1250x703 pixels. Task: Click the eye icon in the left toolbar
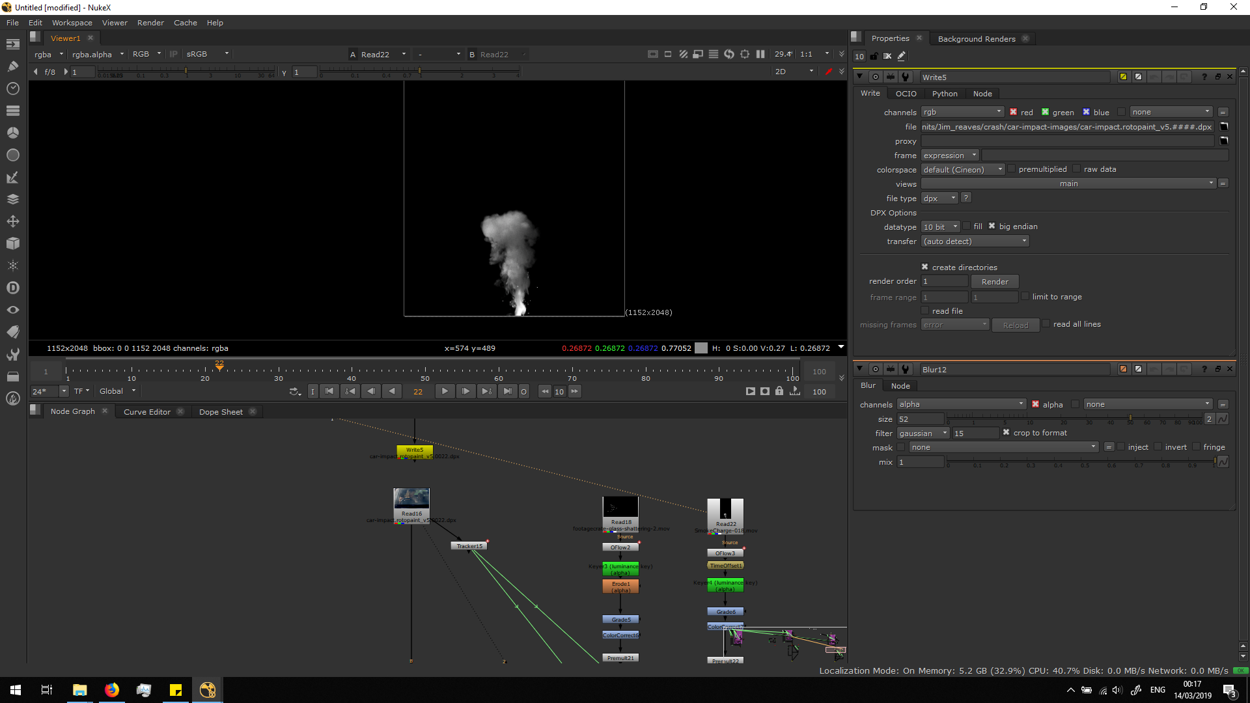[13, 310]
